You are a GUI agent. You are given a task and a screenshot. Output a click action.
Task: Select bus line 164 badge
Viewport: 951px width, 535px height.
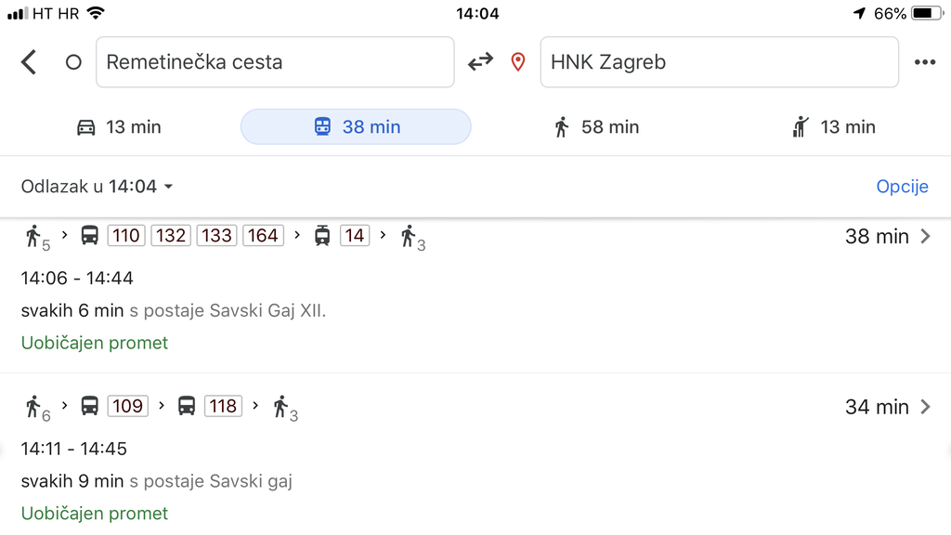pyautogui.click(x=263, y=235)
